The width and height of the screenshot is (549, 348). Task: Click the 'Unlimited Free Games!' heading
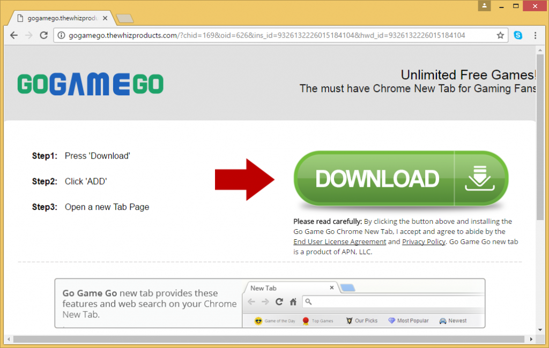click(x=468, y=75)
